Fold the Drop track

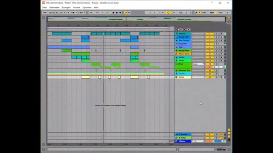click(176, 64)
